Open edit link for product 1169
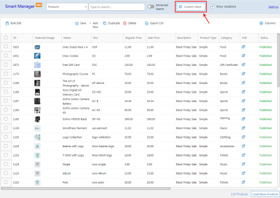This screenshot has width=280, height=198. [243, 83]
